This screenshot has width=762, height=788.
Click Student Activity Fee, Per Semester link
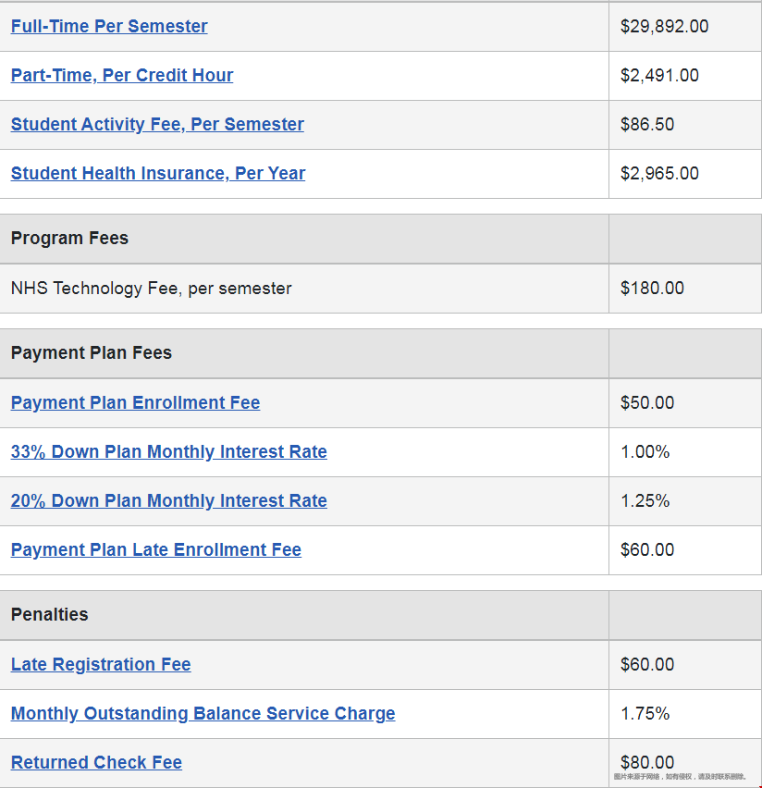[x=157, y=124]
